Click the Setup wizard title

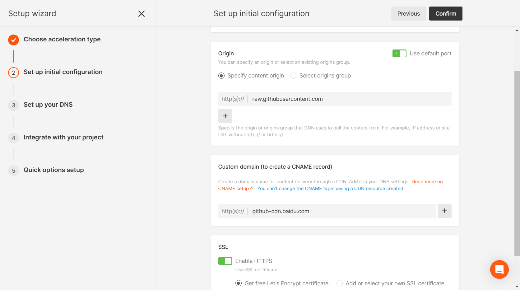[x=32, y=13]
